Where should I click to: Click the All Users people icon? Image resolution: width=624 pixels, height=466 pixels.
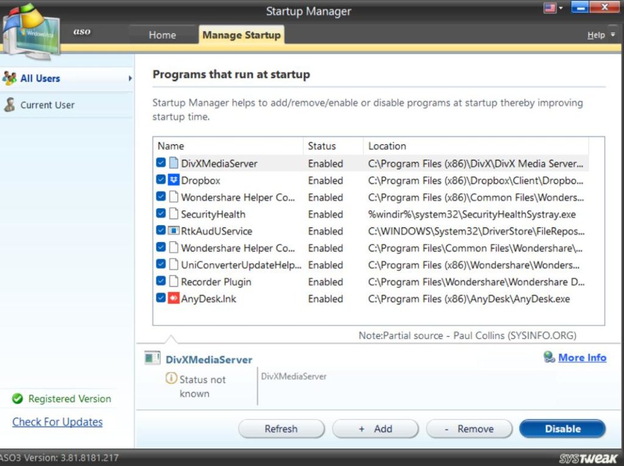9,78
